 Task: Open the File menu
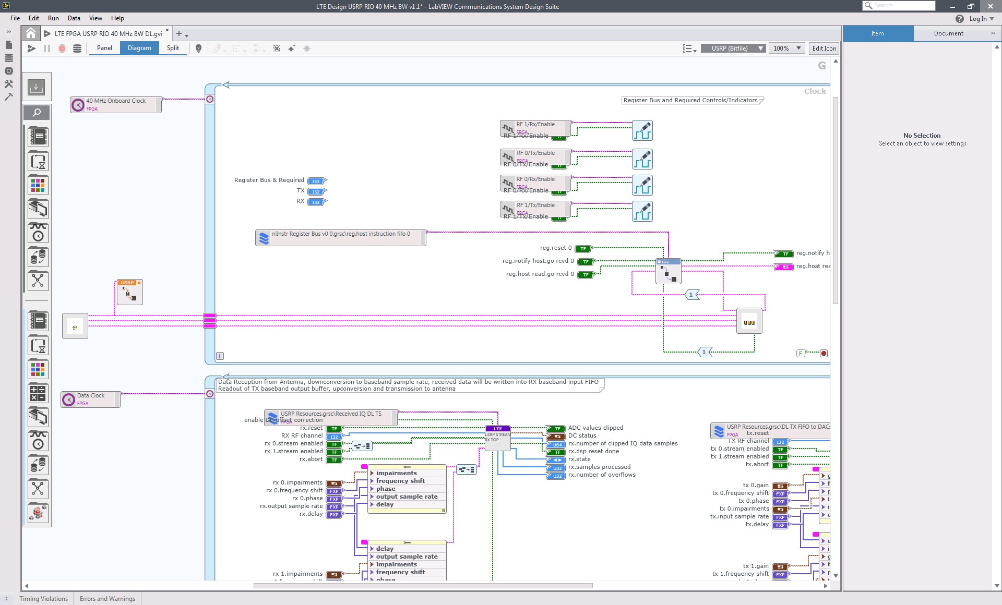(x=15, y=18)
